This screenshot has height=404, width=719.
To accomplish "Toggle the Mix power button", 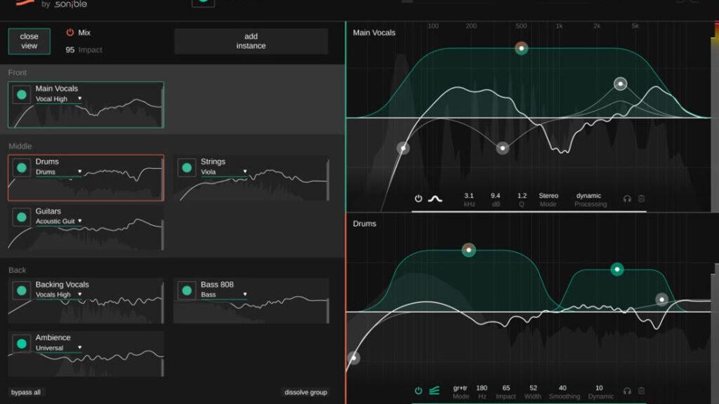I will click(x=70, y=32).
